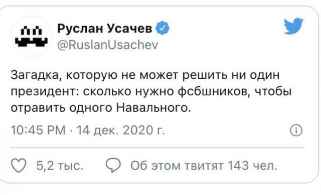Click the word твитят in the footer
Screen dimensions: 321x195
click(204, 166)
